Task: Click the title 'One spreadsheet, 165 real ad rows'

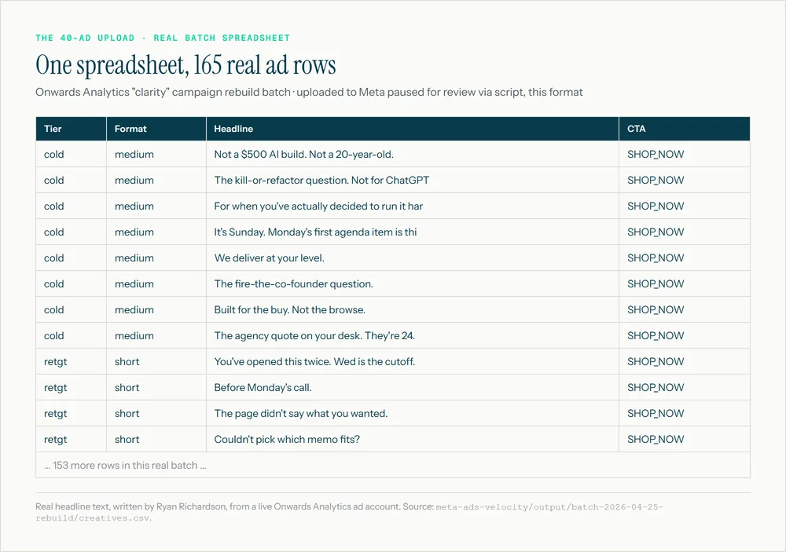Action: click(185, 66)
